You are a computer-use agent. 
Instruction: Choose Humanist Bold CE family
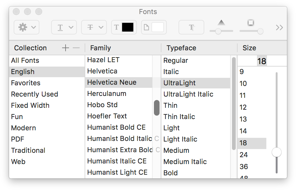(x=119, y=127)
